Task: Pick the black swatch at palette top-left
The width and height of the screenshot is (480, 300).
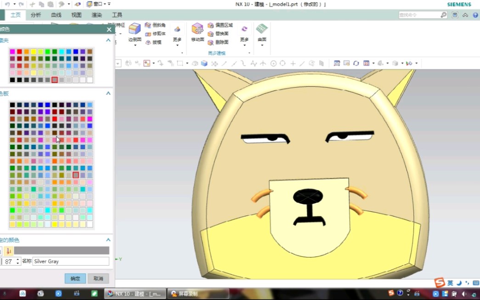Action: [12, 105]
